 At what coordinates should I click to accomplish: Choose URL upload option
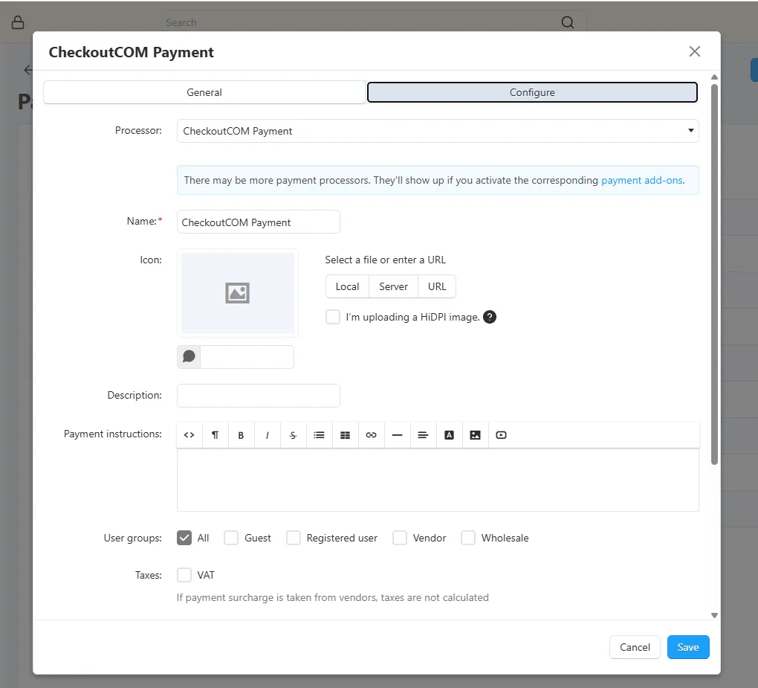tap(437, 286)
